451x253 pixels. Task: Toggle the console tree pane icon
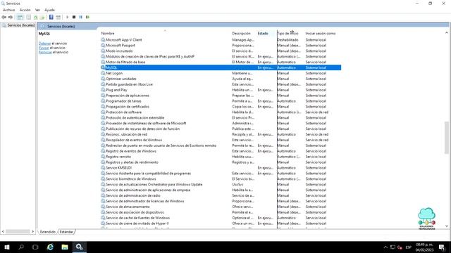point(20,17)
